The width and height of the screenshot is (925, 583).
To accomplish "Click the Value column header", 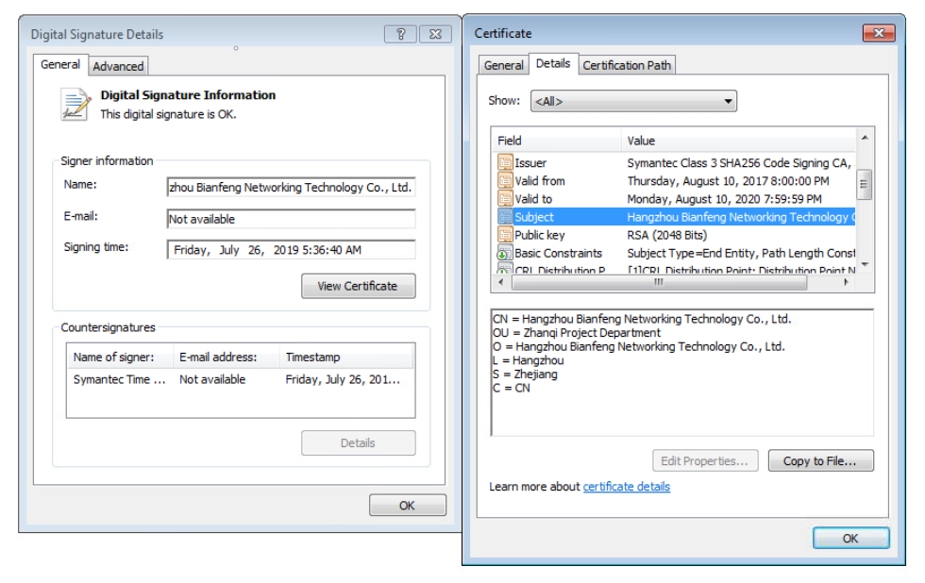I will click(738, 141).
